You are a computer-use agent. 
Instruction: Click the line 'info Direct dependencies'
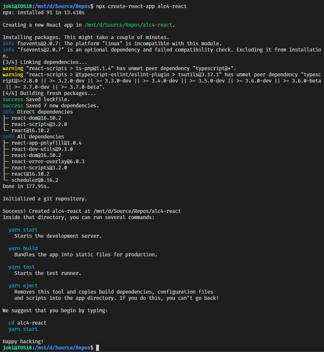pos(38,112)
